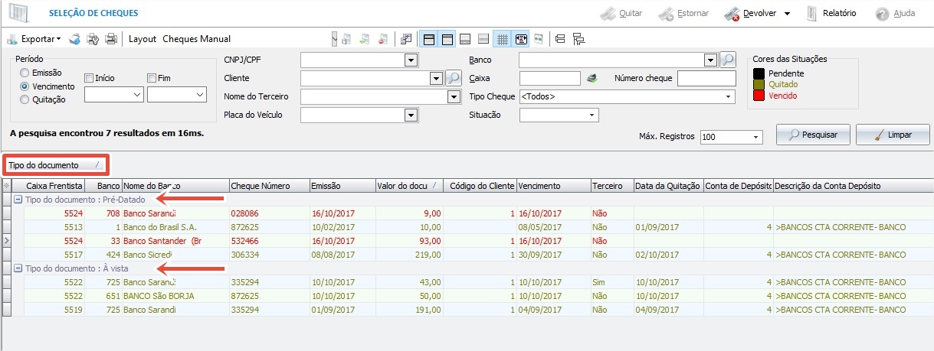Viewport: 934px width, 351px height.
Task: Click the olive Quitado color swatch
Action: click(x=759, y=84)
